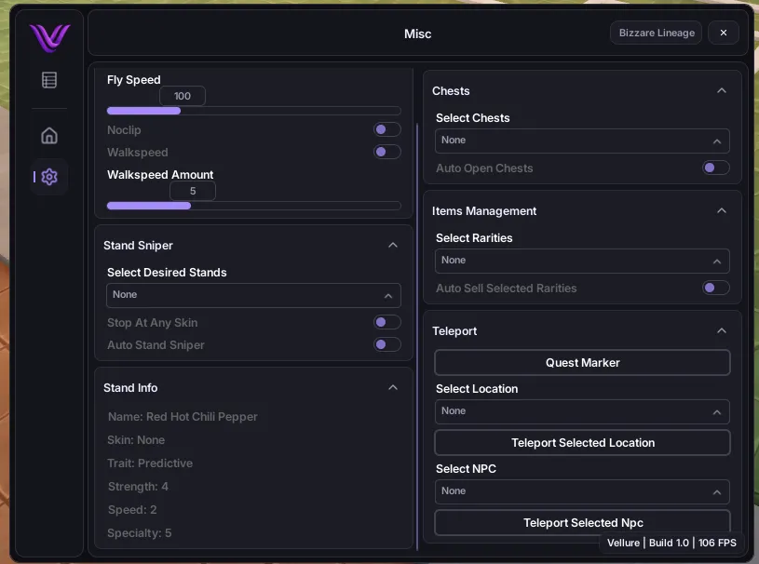Collapse the Stand Sniper section chevron

pos(393,246)
